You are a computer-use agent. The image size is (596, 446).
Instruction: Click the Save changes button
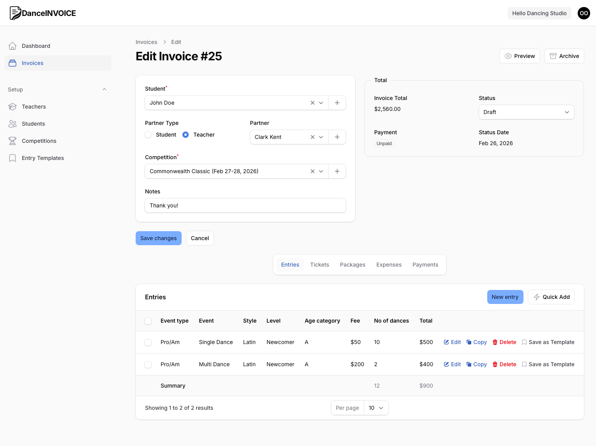158,238
